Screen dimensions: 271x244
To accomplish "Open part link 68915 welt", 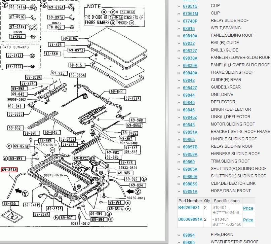I will point(189,29).
